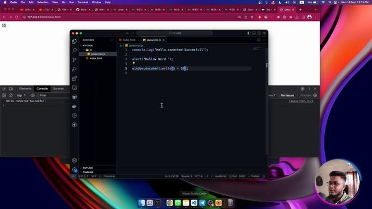
Task: Click LF end of line in status bar
Action: (207, 176)
